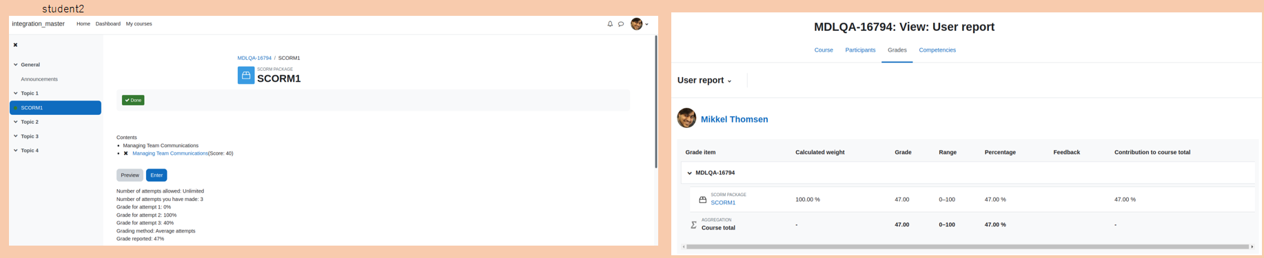Click the Enter button
This screenshot has width=1264, height=258.
(x=156, y=175)
